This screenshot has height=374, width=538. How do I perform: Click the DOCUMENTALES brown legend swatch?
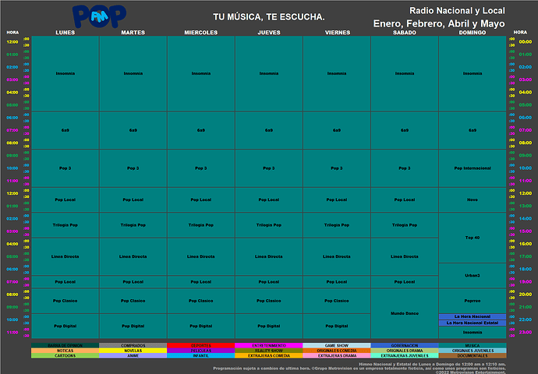click(x=473, y=356)
